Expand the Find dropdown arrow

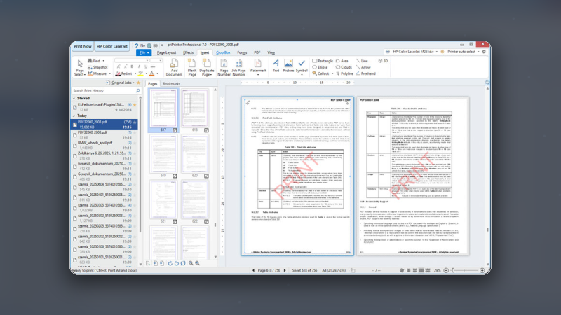click(x=103, y=61)
